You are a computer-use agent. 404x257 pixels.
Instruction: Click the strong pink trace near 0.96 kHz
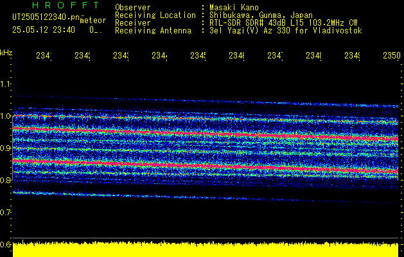pyautogui.click(x=206, y=133)
